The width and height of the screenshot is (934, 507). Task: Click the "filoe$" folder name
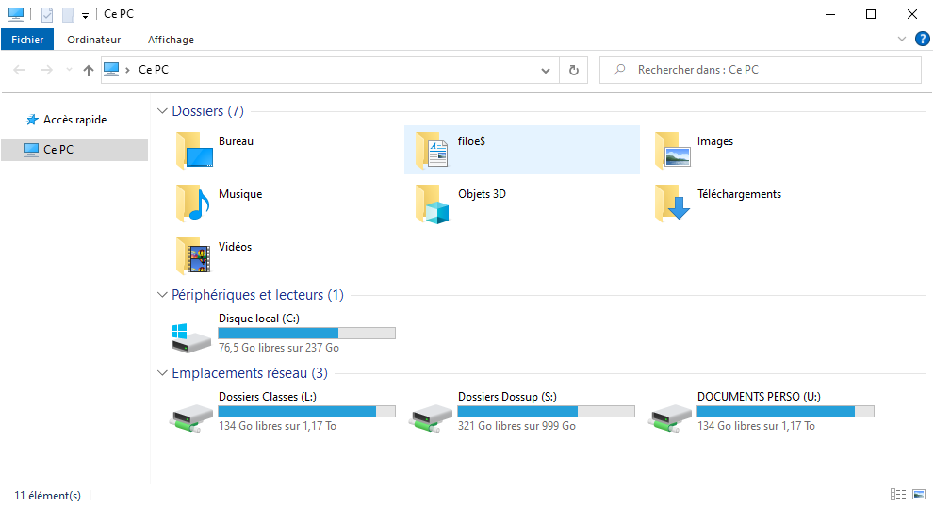472,141
